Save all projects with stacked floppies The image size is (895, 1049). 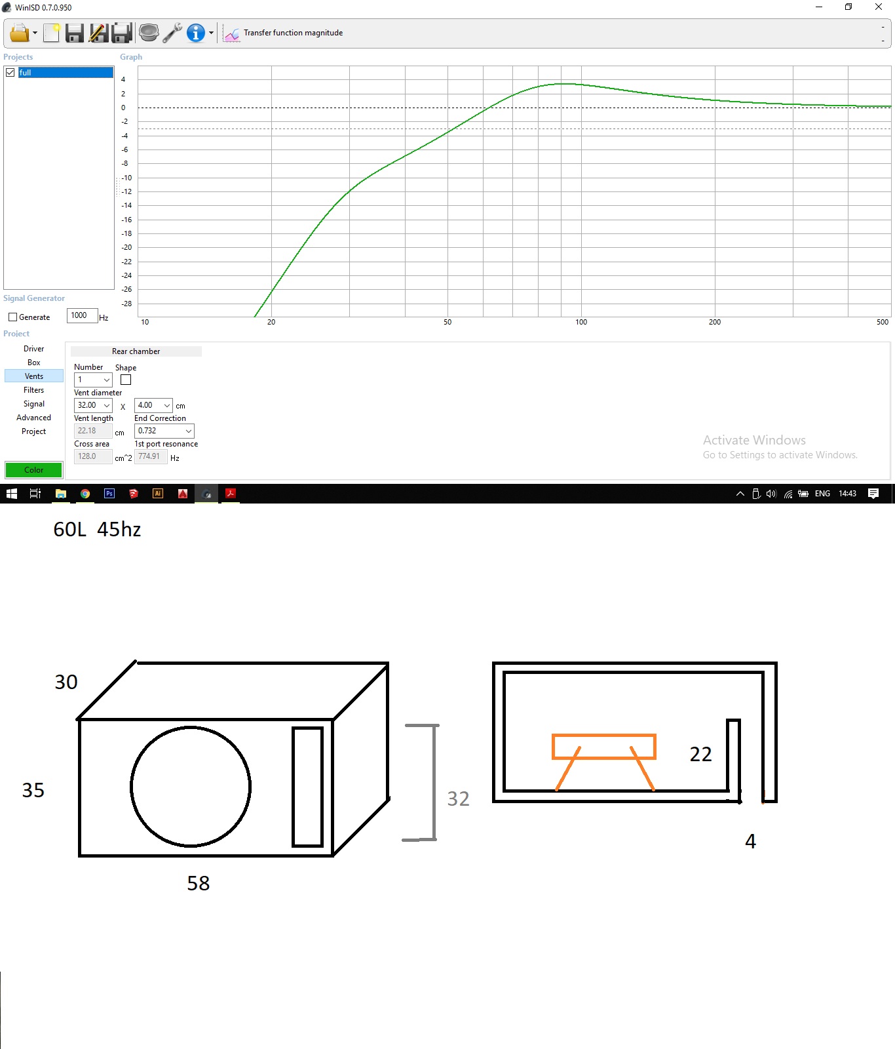122,33
